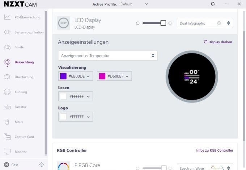Click the Spiele gamepad icon

[x=7, y=47]
